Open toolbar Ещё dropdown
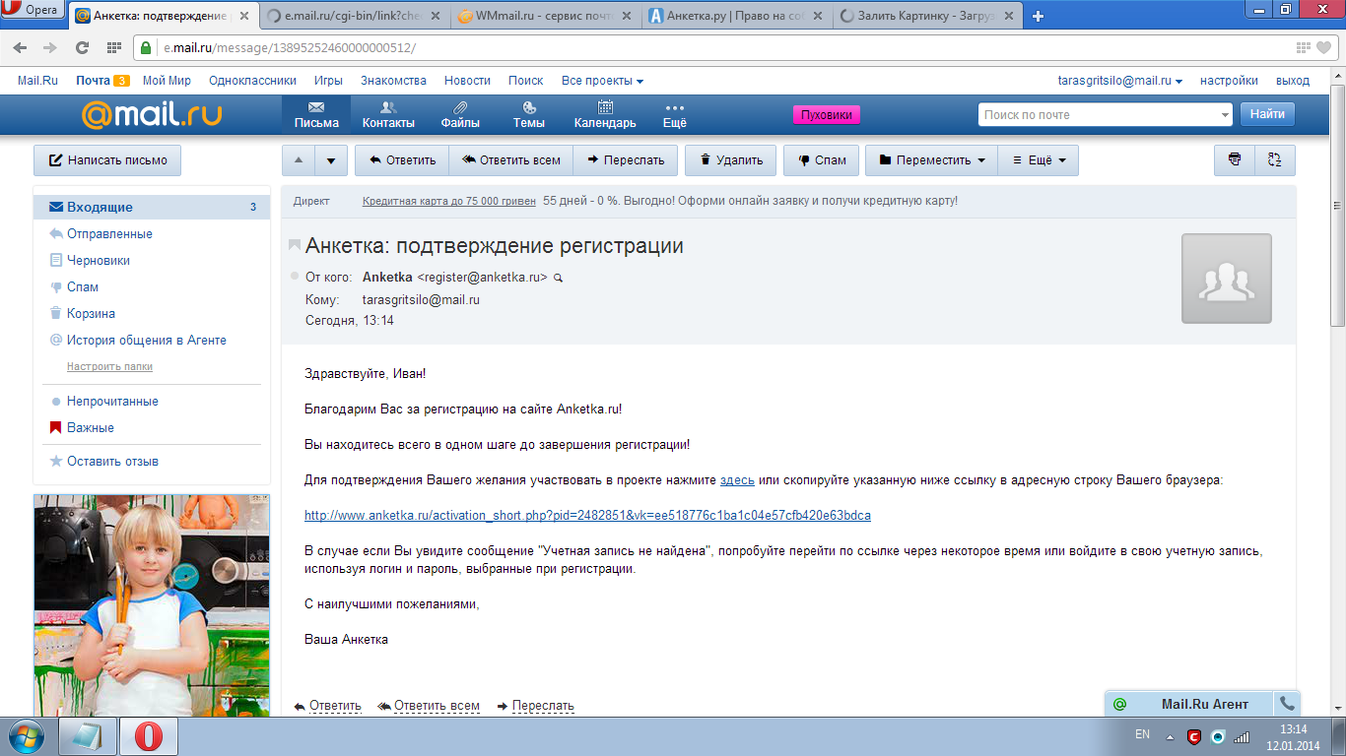Viewport: 1346px width, 756px height. 1039,160
